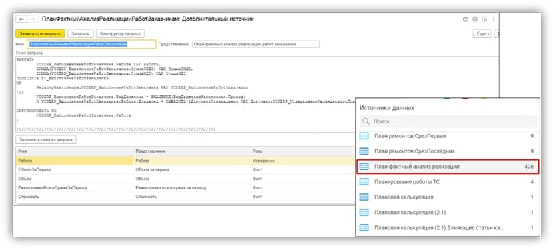
Task: Click the print icon in window header
Action: (474, 19)
